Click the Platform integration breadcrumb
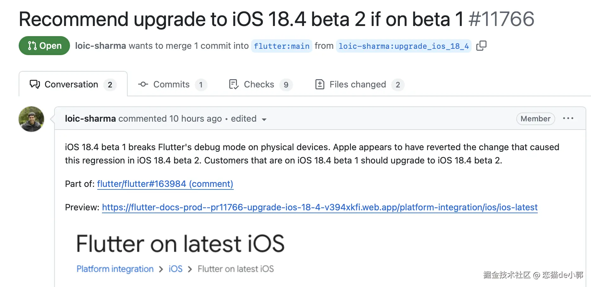 click(x=115, y=269)
